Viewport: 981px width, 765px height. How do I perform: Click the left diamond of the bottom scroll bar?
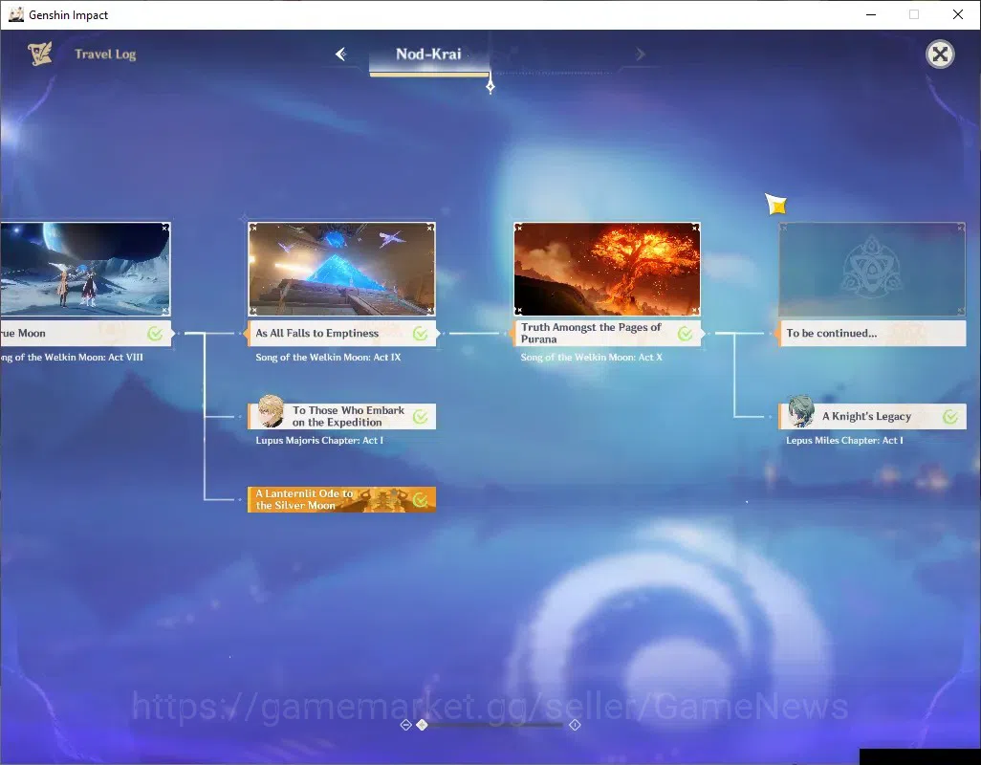point(406,724)
